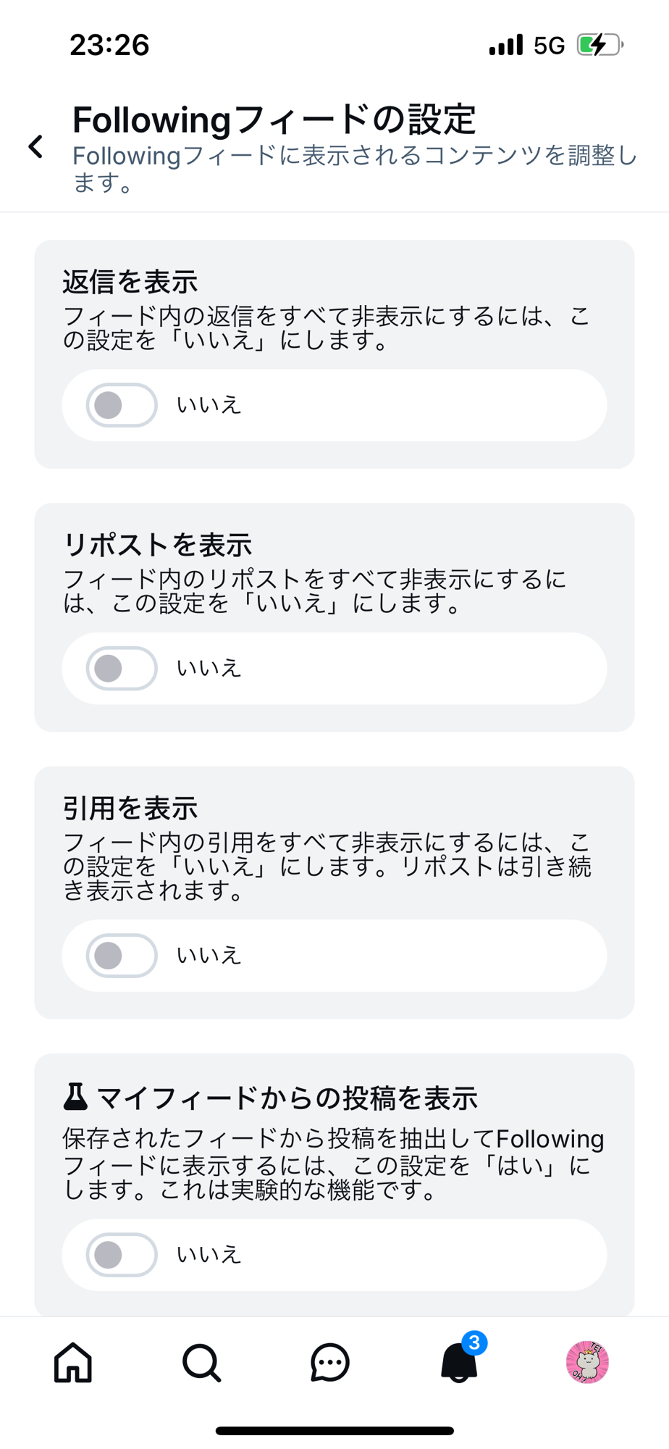Open the Home tab icon
This screenshot has width=669, height=1449.
pyautogui.click(x=73, y=1363)
